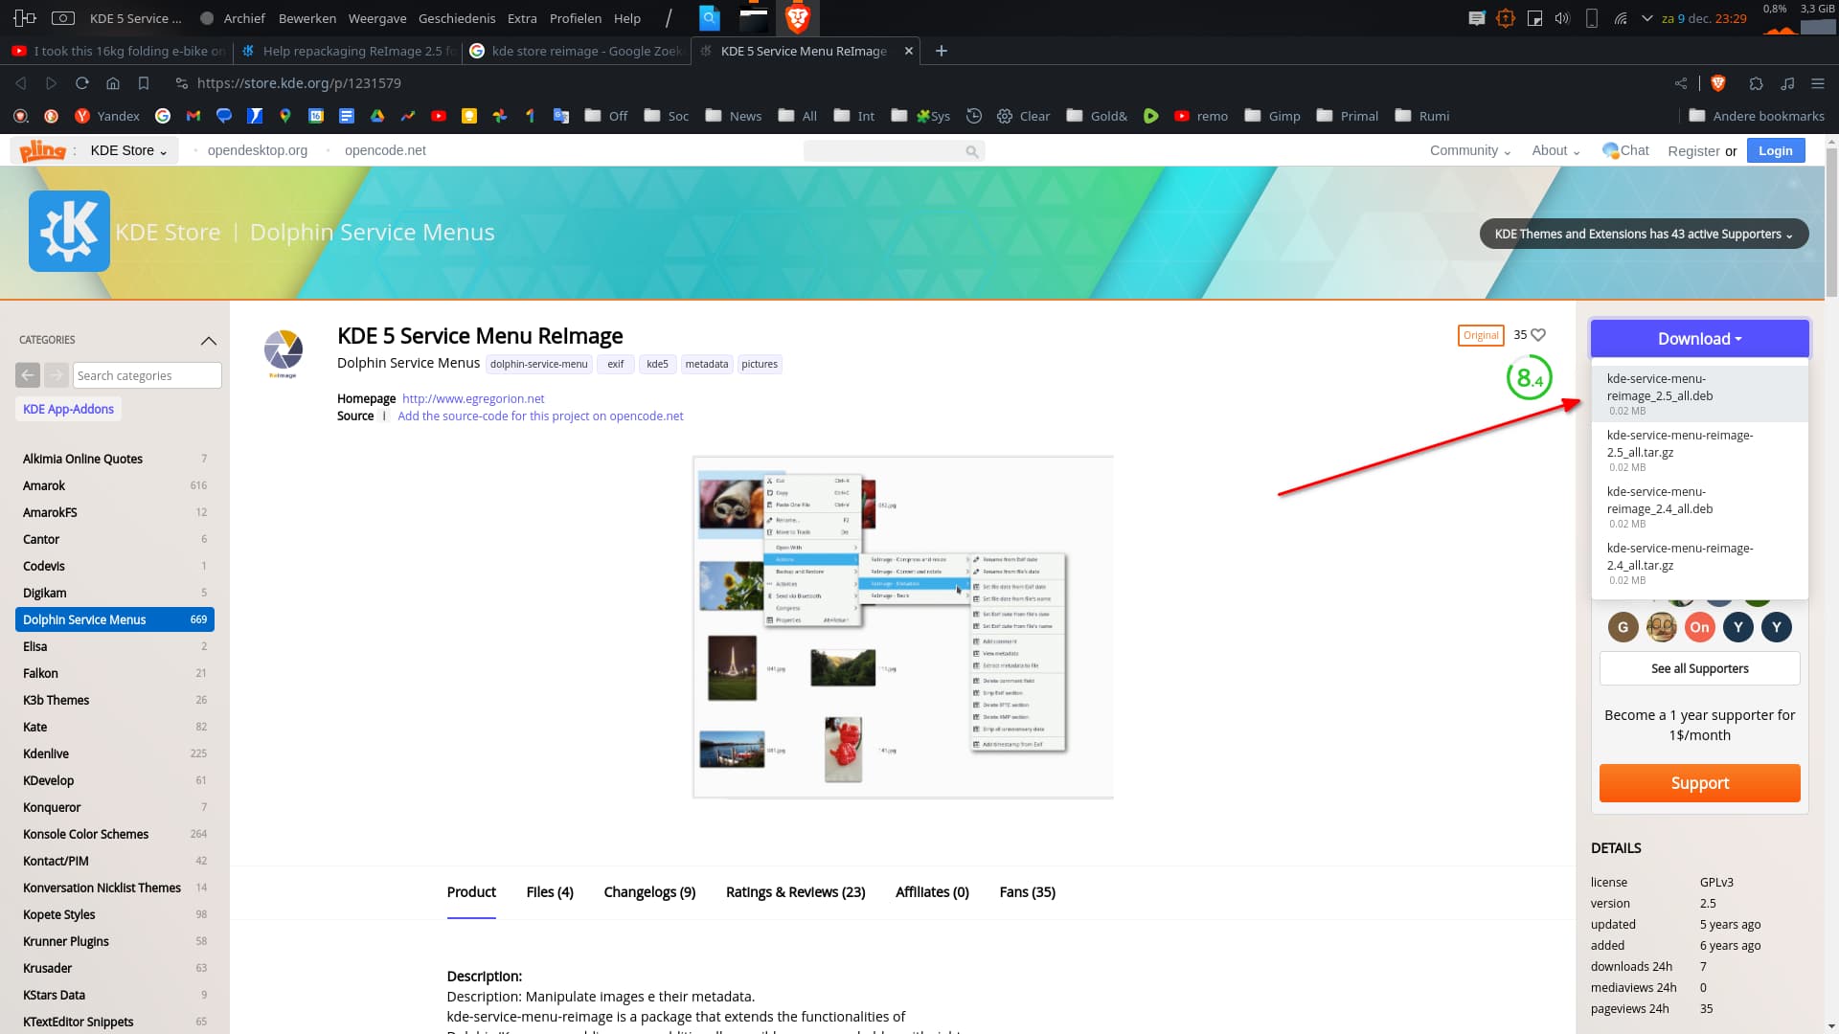Screen dimensions: 1839x1034
Task: Click the exif tag chip
Action: (x=616, y=364)
